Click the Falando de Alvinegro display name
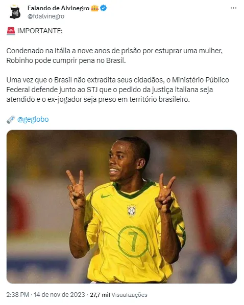This screenshot has width=244, height=305. click(x=58, y=8)
